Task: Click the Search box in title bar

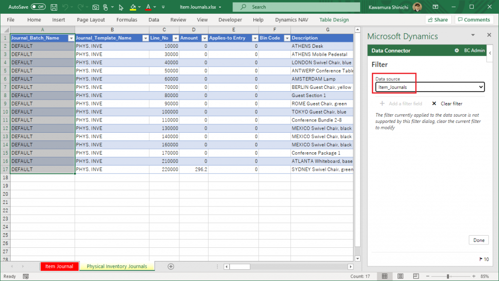Action: 296,7
